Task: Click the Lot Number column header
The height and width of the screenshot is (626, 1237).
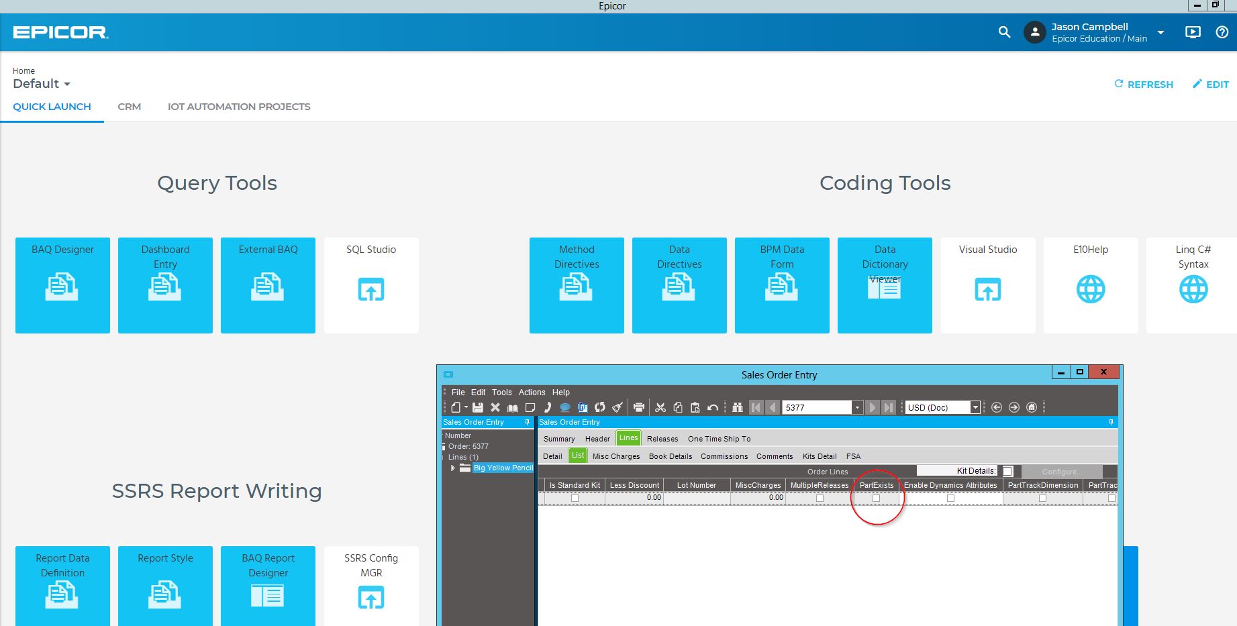Action: [x=697, y=485]
